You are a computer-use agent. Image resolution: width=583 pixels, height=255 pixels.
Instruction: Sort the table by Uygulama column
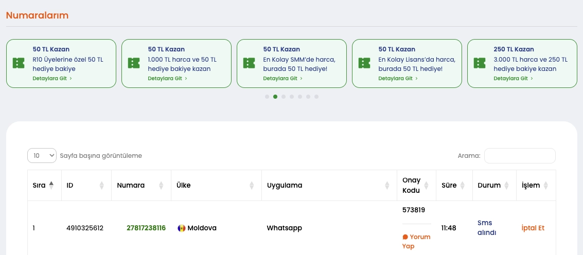pos(387,185)
